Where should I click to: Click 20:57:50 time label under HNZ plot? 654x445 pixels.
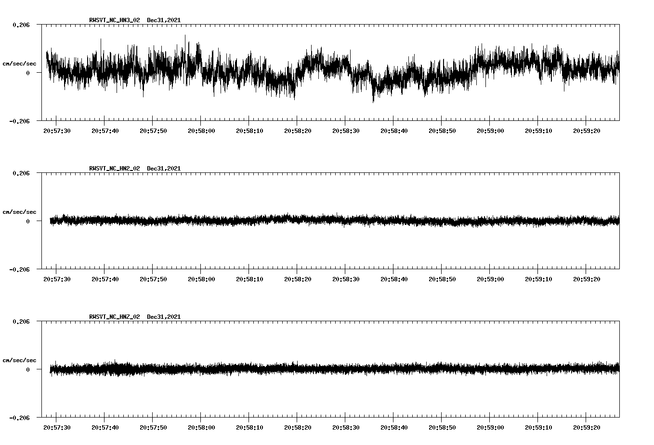[x=154, y=427]
